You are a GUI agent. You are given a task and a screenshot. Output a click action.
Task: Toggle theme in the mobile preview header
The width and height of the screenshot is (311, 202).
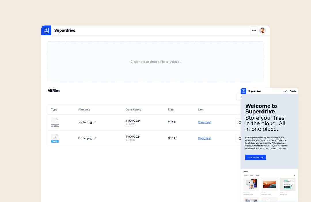tap(285, 91)
